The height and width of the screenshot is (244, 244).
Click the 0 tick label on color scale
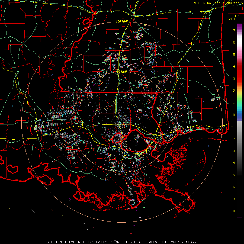(x=234, y=115)
